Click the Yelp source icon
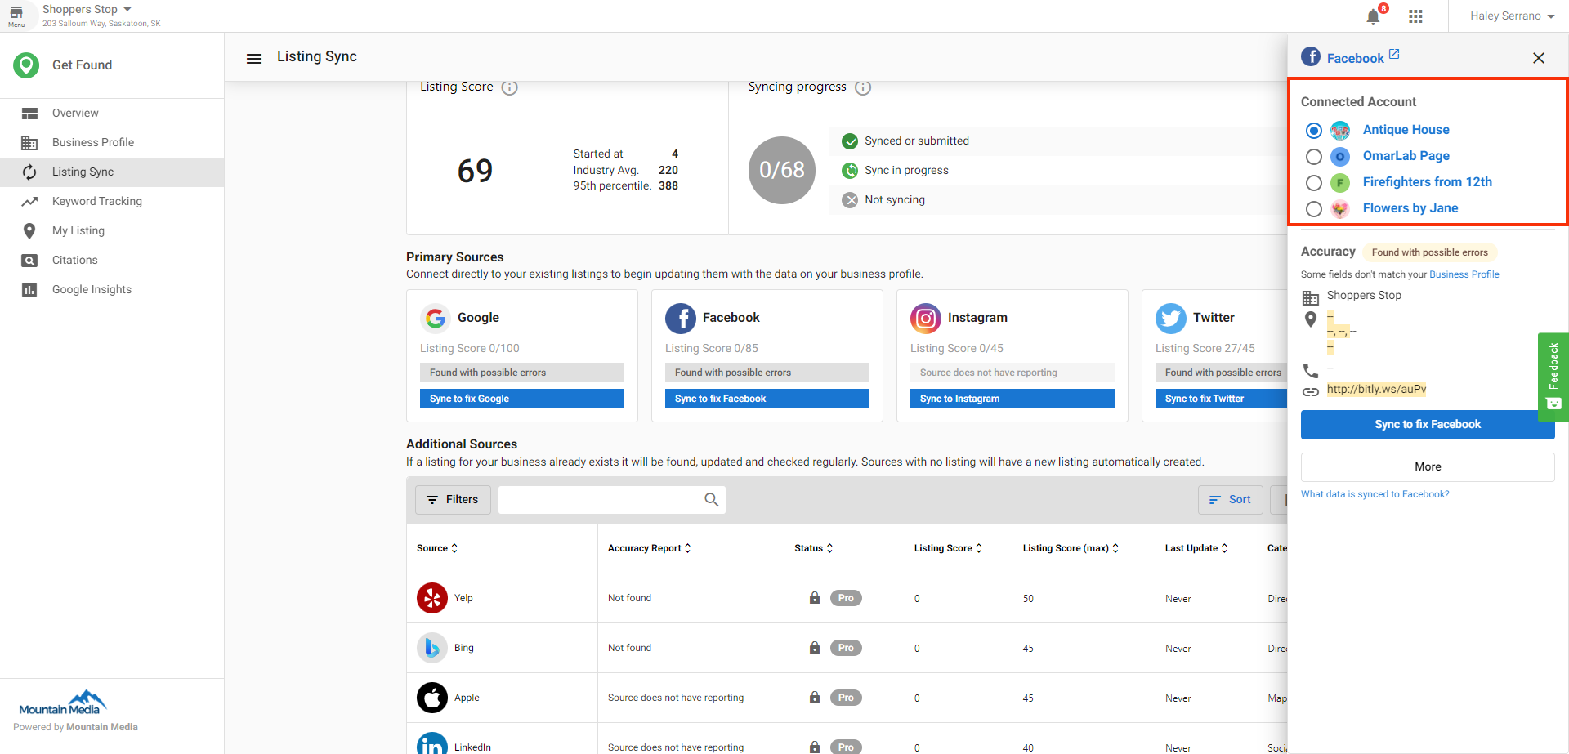This screenshot has width=1569, height=754. pos(432,598)
